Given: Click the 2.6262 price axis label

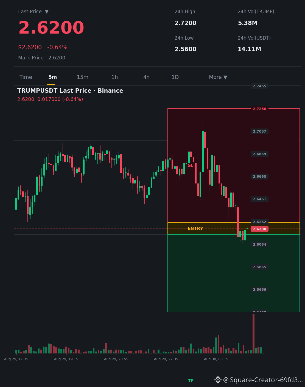Looking at the screenshot, I should click(260, 222).
